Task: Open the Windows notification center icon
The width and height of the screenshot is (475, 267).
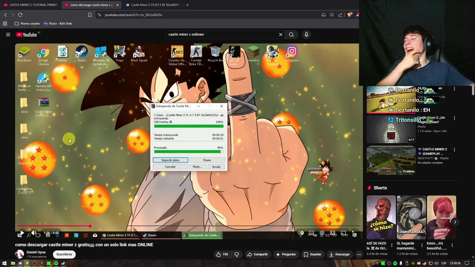Action: 467,263
